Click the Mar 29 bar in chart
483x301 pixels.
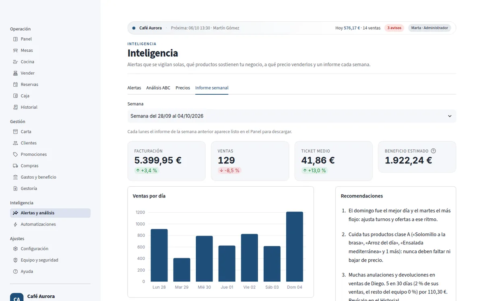(182, 270)
